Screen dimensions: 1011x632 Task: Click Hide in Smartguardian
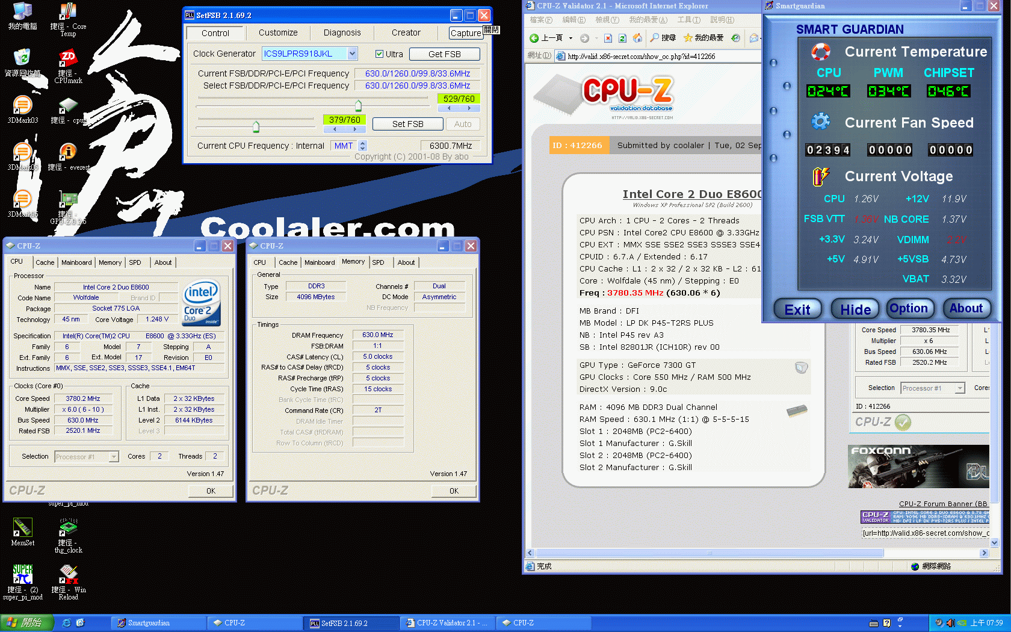click(856, 309)
